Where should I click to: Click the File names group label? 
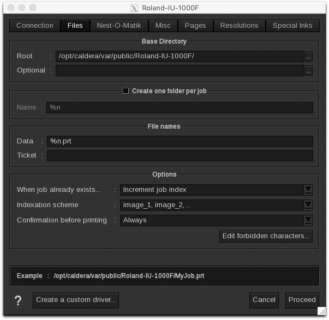(x=164, y=126)
